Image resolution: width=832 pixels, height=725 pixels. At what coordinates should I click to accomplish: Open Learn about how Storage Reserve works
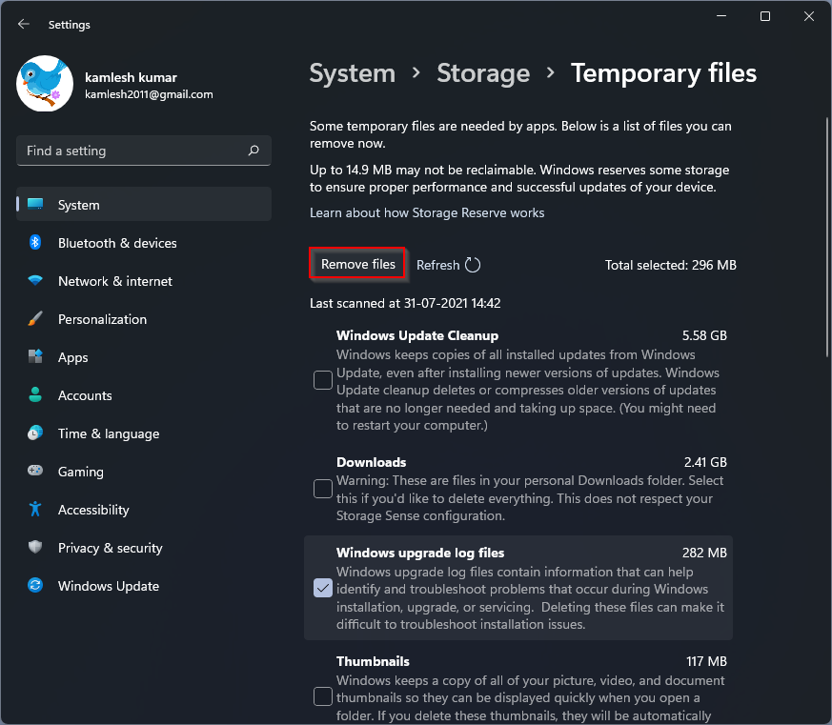point(427,212)
